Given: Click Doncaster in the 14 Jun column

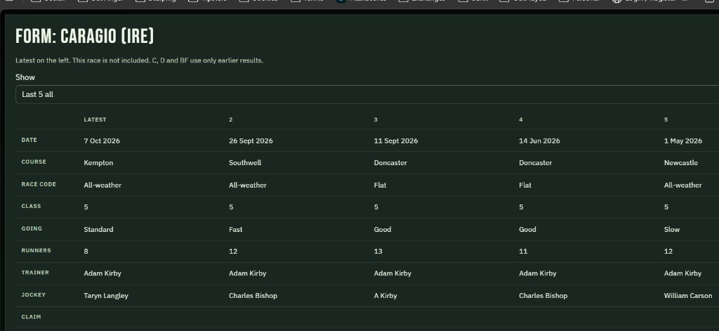Looking at the screenshot, I should coord(535,163).
